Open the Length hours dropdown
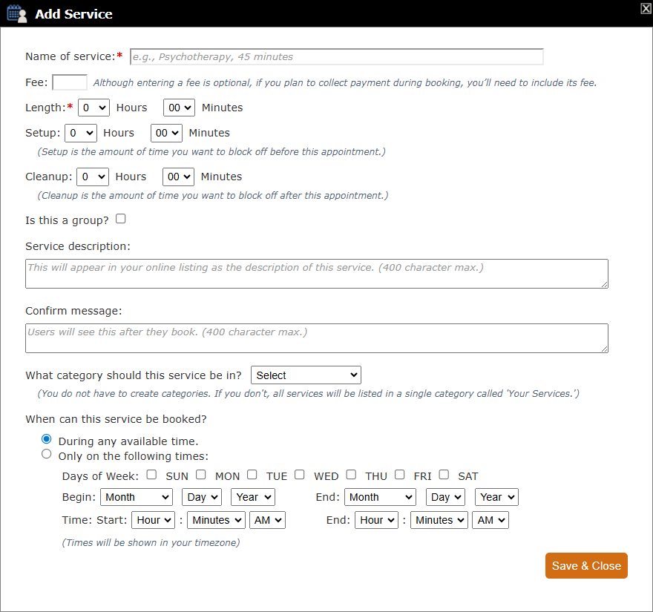 point(93,108)
